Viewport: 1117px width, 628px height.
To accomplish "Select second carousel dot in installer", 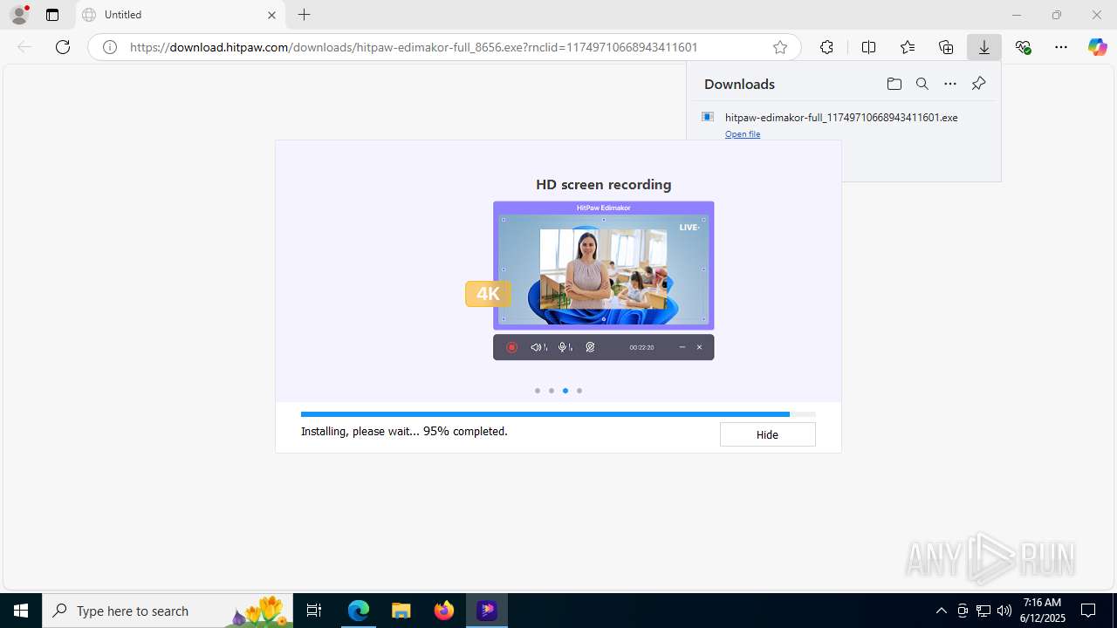I will point(552,391).
